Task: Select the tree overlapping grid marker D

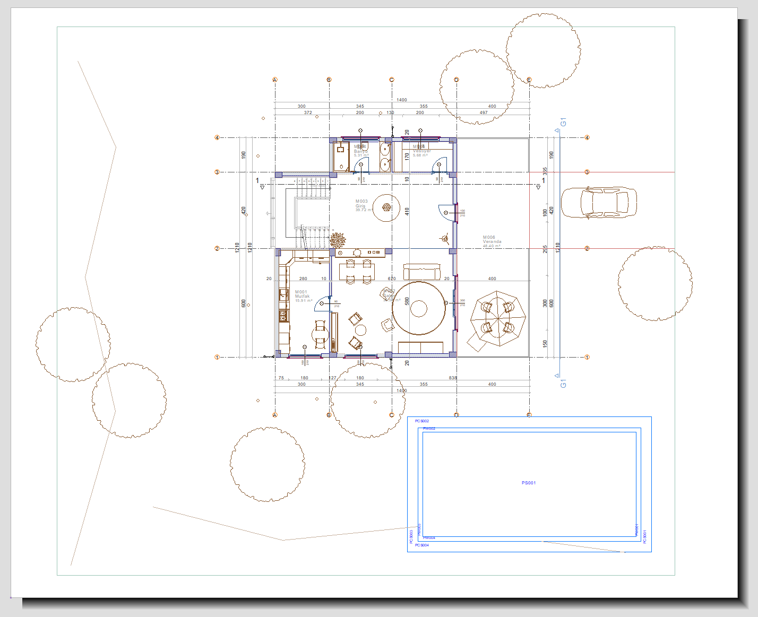Action: pyautogui.click(x=477, y=87)
